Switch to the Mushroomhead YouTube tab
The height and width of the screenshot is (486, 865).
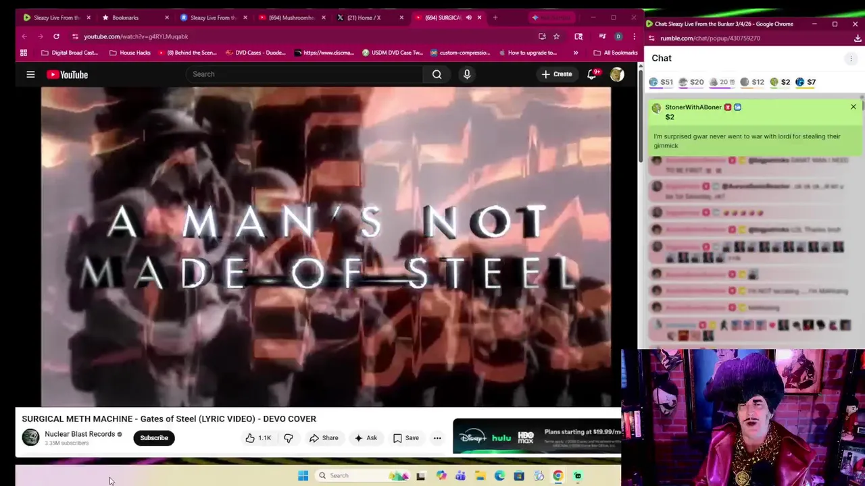(x=291, y=18)
